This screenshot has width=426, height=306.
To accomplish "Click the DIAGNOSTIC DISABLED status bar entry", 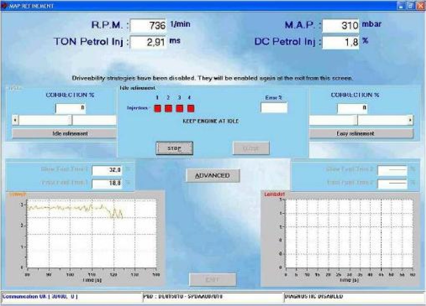I will tap(354, 297).
